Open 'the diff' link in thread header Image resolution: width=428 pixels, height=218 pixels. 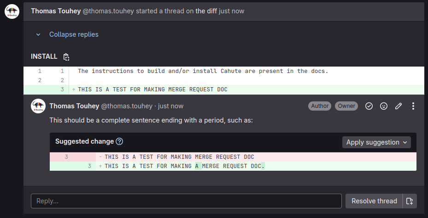[206, 11]
